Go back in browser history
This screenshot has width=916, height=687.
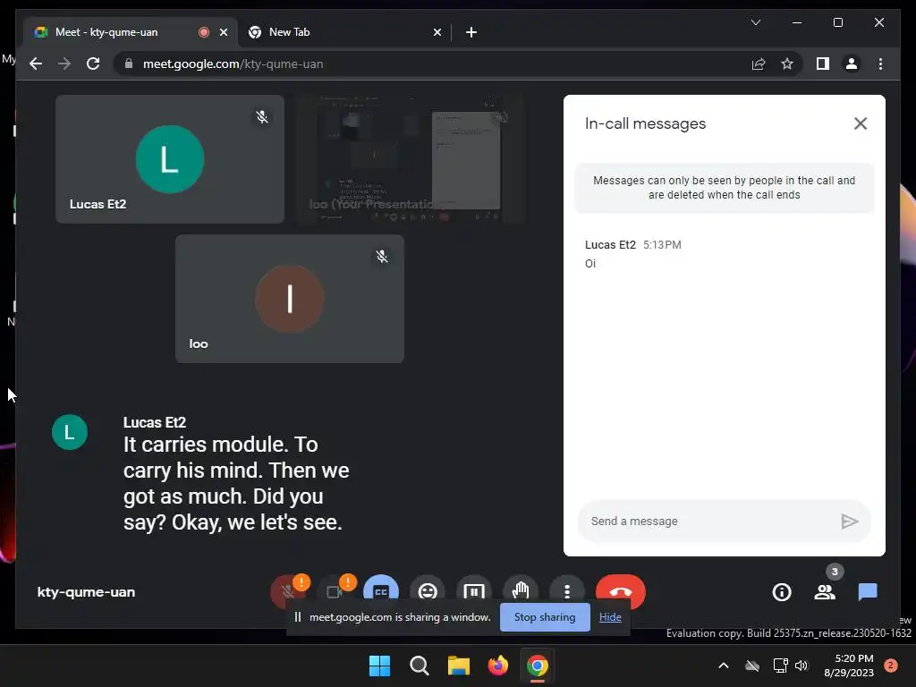tap(36, 64)
